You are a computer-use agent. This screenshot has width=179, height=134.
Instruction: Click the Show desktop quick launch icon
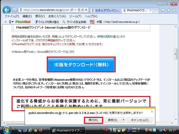[x=25, y=130]
